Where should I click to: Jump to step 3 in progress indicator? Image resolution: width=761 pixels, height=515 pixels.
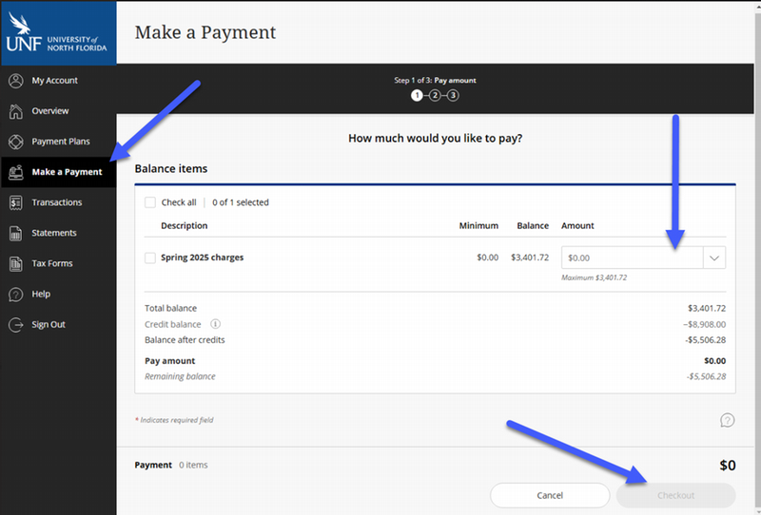(453, 95)
